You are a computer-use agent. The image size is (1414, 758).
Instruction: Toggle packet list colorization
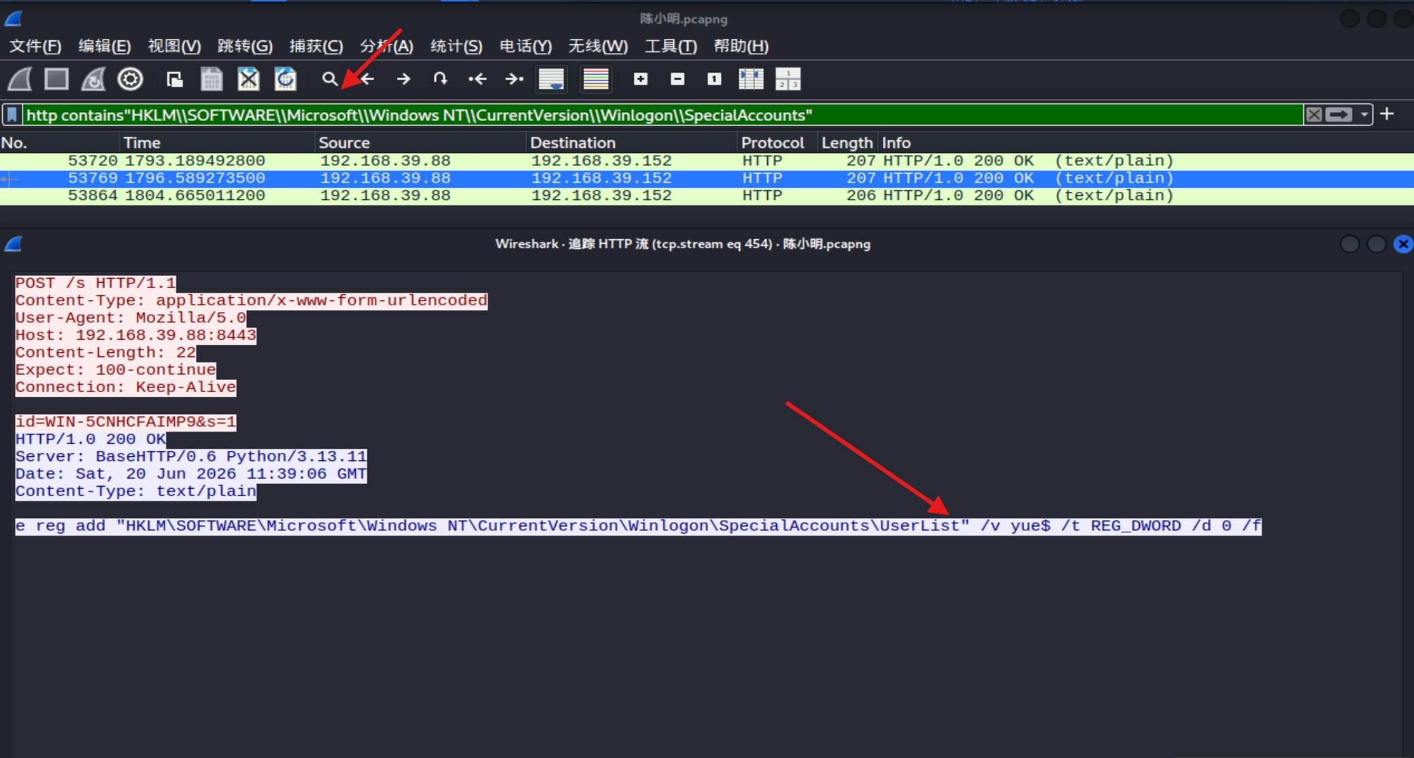click(596, 80)
